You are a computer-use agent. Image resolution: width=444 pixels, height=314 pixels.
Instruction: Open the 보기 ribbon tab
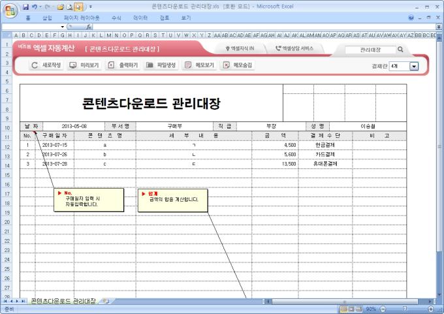[185, 18]
